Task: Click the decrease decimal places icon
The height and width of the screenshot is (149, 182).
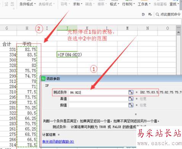Action: 12,4
